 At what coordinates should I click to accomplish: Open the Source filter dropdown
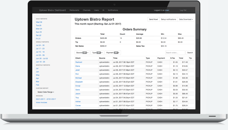pos(82,53)
